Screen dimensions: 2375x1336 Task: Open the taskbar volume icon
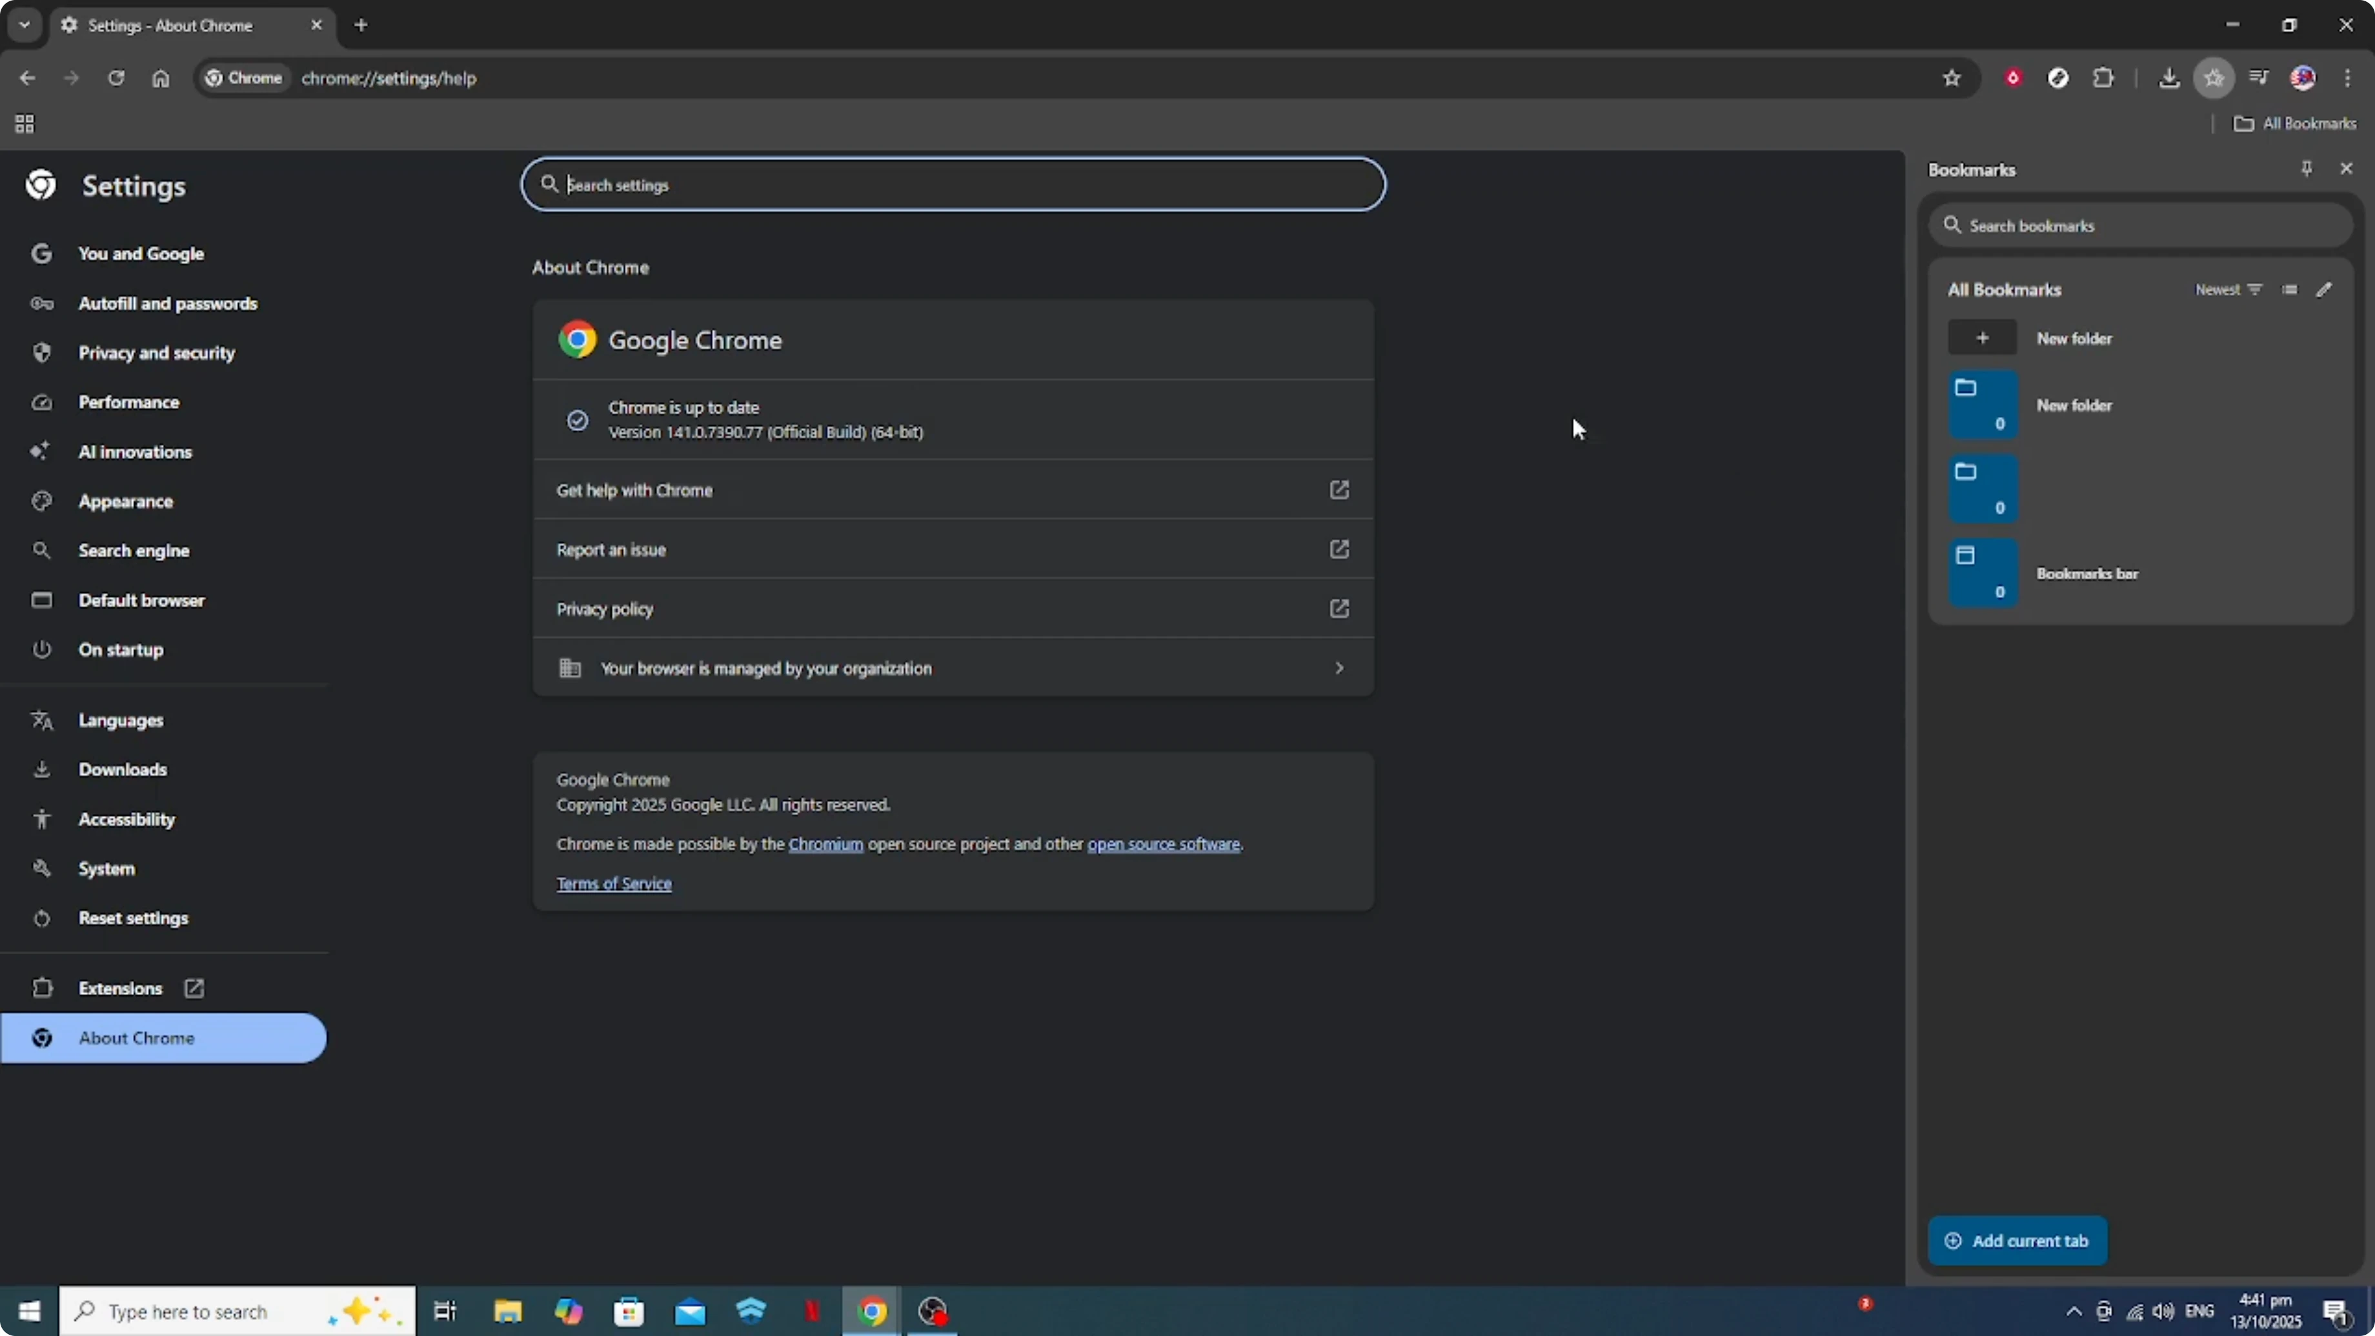click(2163, 1311)
